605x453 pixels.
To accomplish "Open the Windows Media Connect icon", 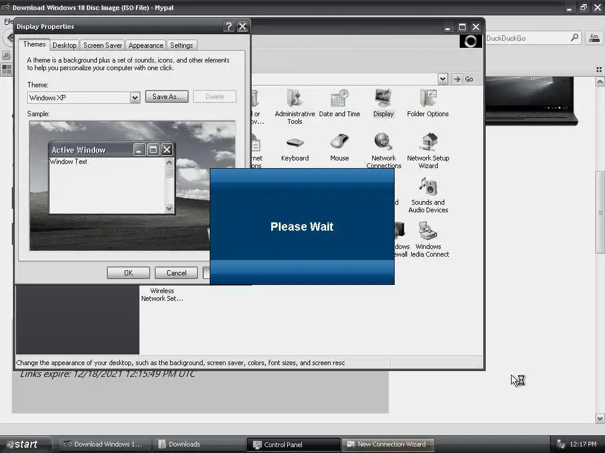I will click(428, 239).
